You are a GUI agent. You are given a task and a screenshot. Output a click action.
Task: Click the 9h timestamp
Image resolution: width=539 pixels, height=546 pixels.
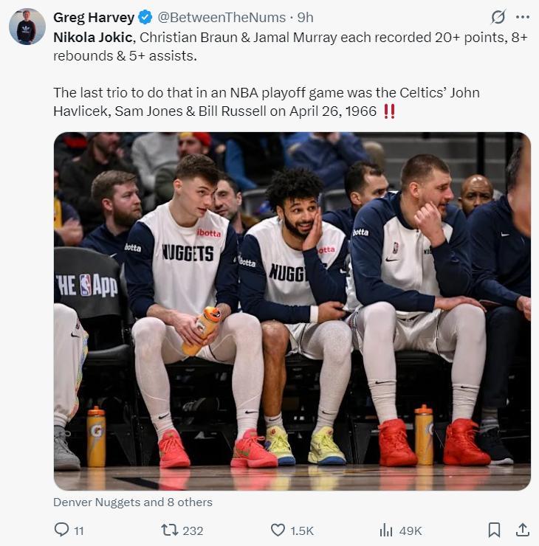pos(305,18)
